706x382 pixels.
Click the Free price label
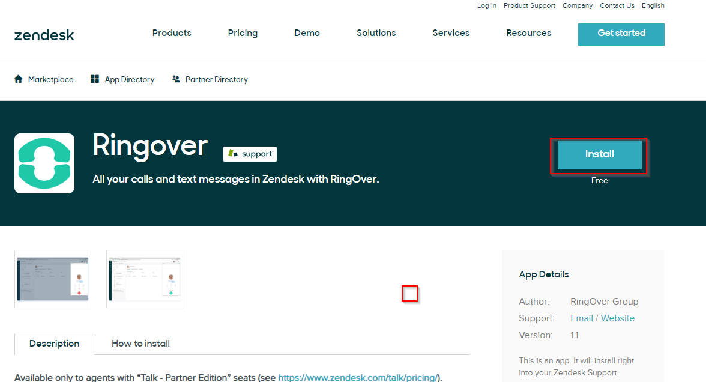click(599, 180)
